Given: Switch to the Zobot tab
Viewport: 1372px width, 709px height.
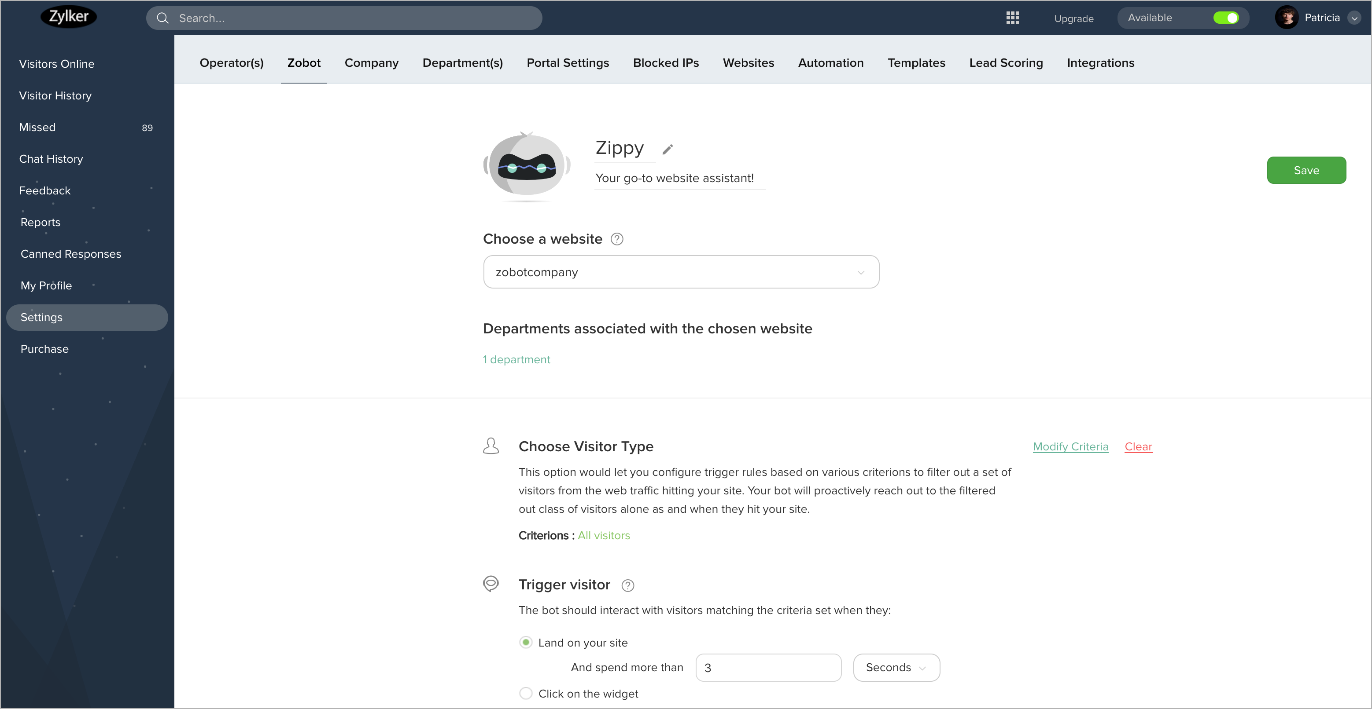Looking at the screenshot, I should pyautogui.click(x=303, y=63).
